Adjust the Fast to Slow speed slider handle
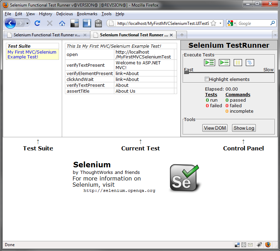Screen dimensions: 280x251 pyautogui.click(x=186, y=72)
